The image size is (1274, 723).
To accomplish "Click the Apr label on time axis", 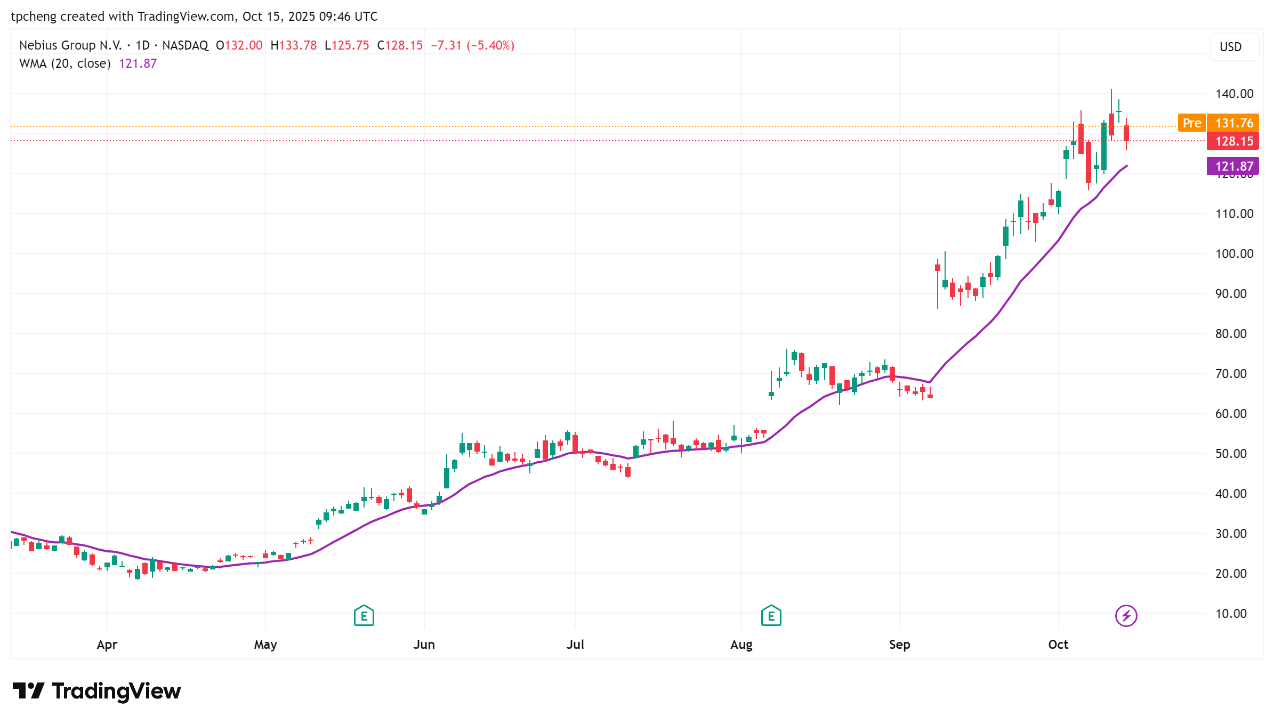I will [107, 645].
